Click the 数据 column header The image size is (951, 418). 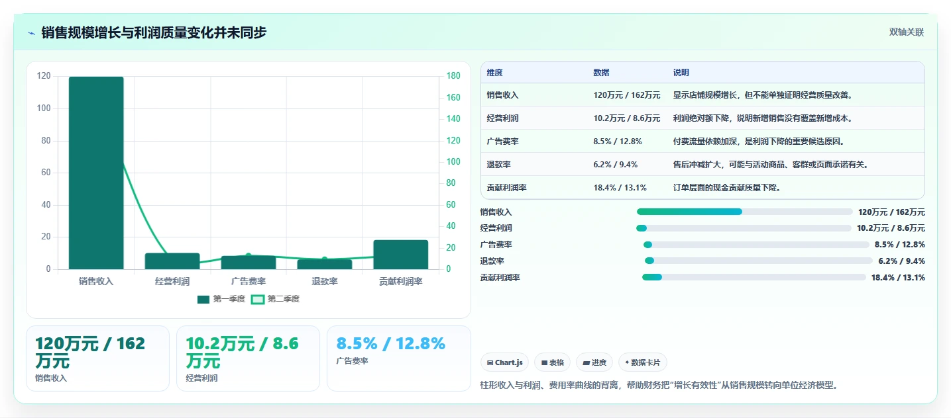(601, 73)
